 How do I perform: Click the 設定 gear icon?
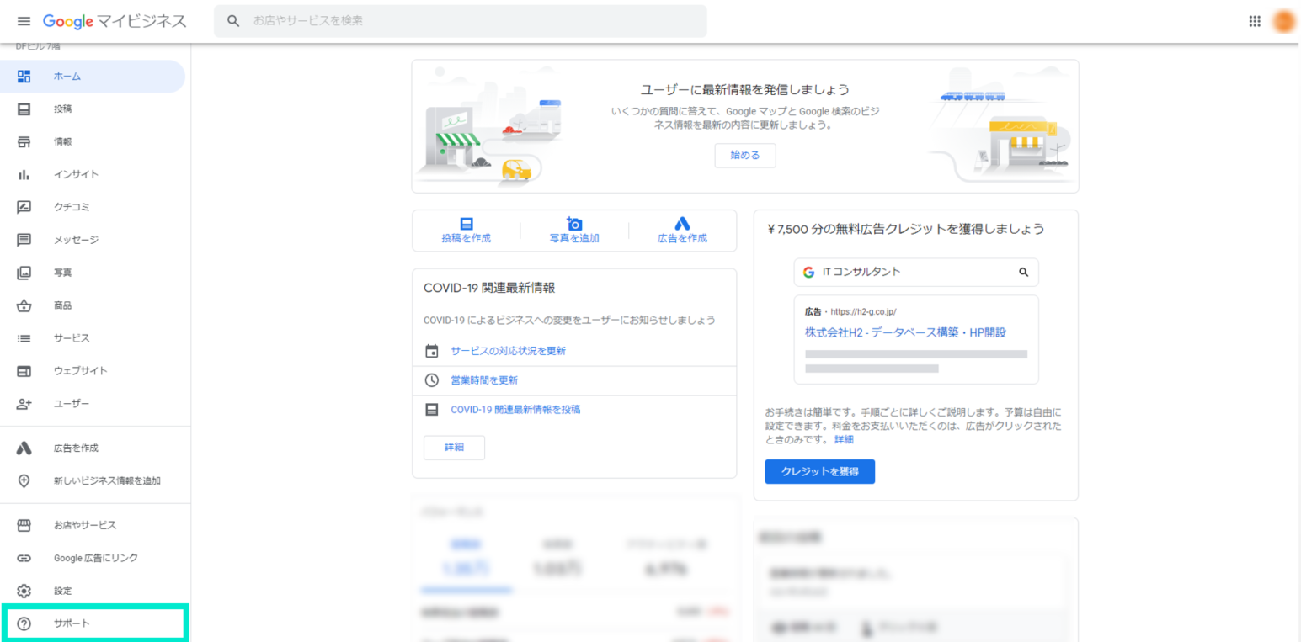(24, 591)
